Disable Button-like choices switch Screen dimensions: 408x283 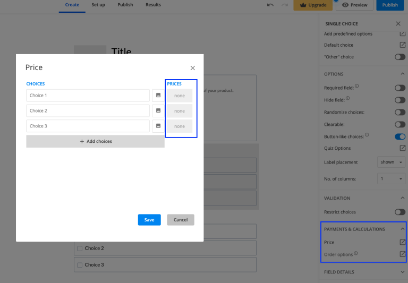(x=400, y=136)
